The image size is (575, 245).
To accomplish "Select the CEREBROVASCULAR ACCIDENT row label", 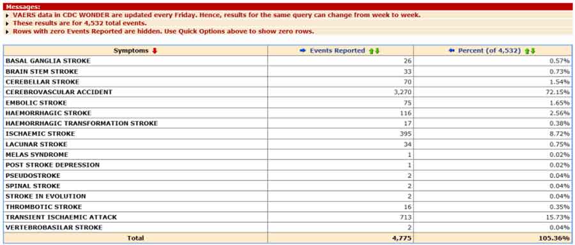I will pos(59,92).
